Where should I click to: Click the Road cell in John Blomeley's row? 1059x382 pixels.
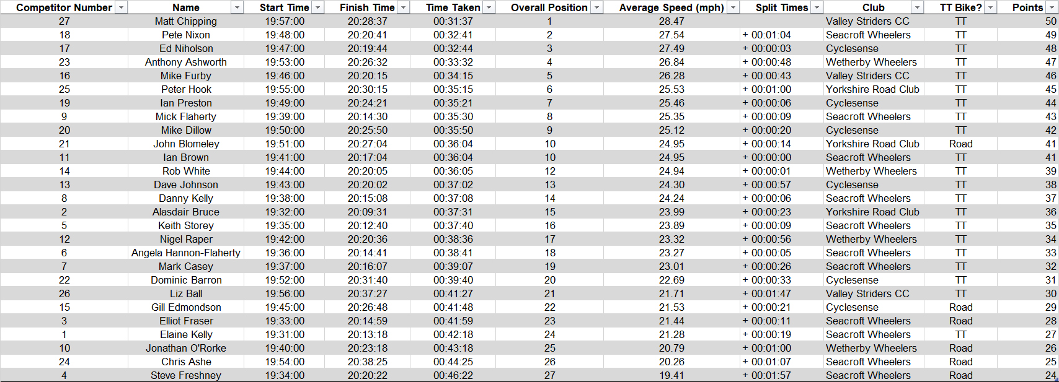pos(960,144)
